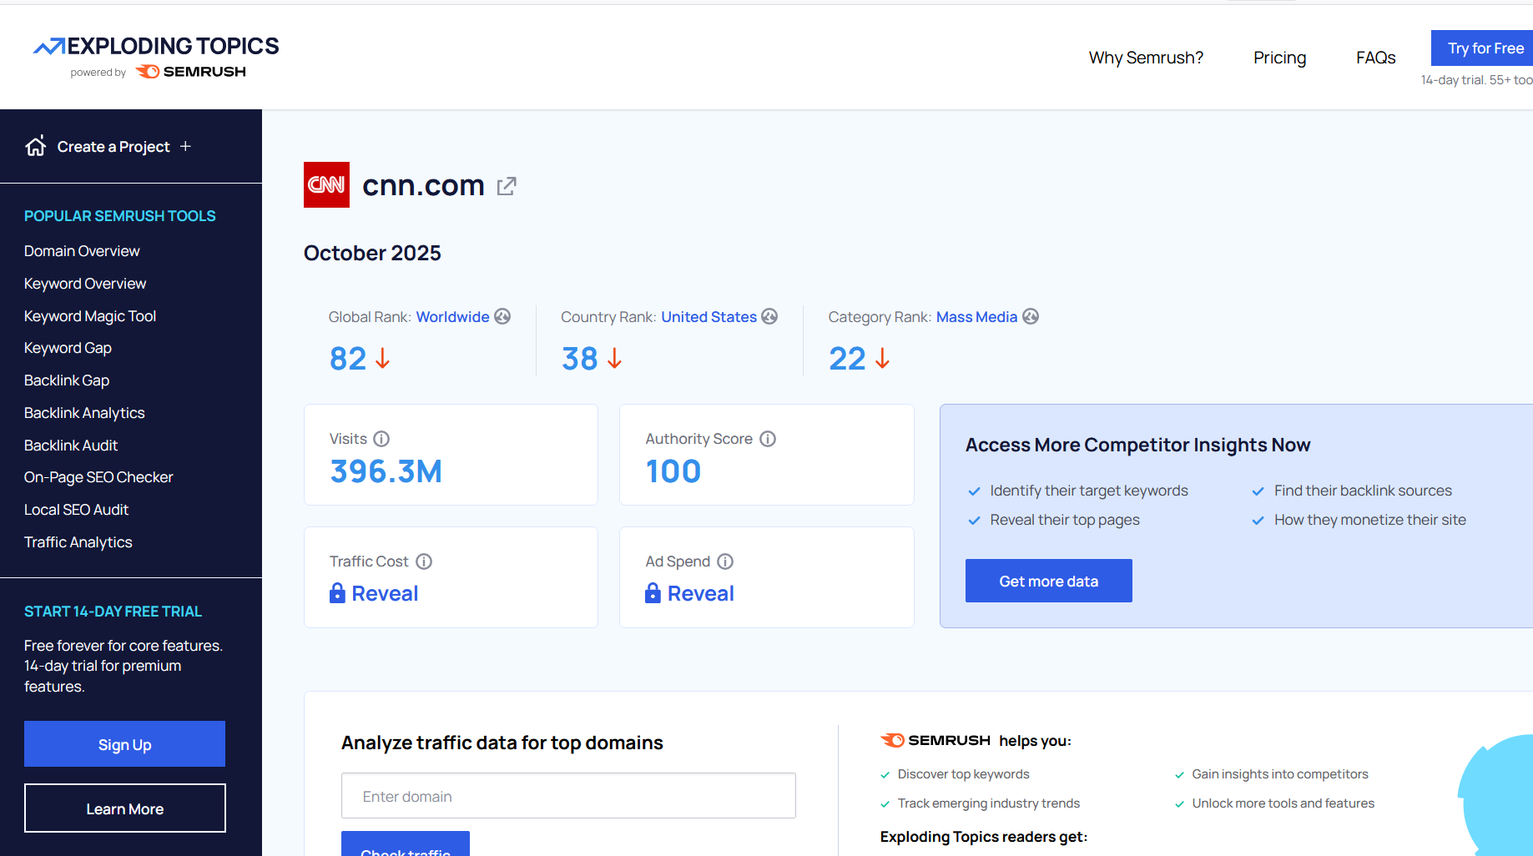Click the Worldwide global rank link
This screenshot has width=1533, height=856.
point(453,317)
